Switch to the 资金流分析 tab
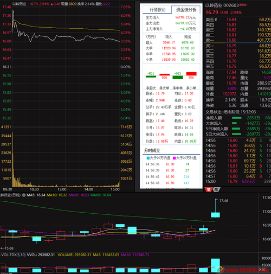 pyautogui.click(x=186, y=10)
